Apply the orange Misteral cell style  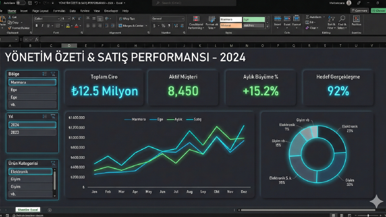(x=231, y=26)
